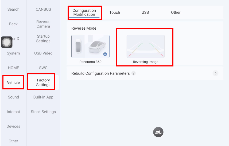Select Configuration Modification tab
This screenshot has height=146, width=229.
[84, 12]
